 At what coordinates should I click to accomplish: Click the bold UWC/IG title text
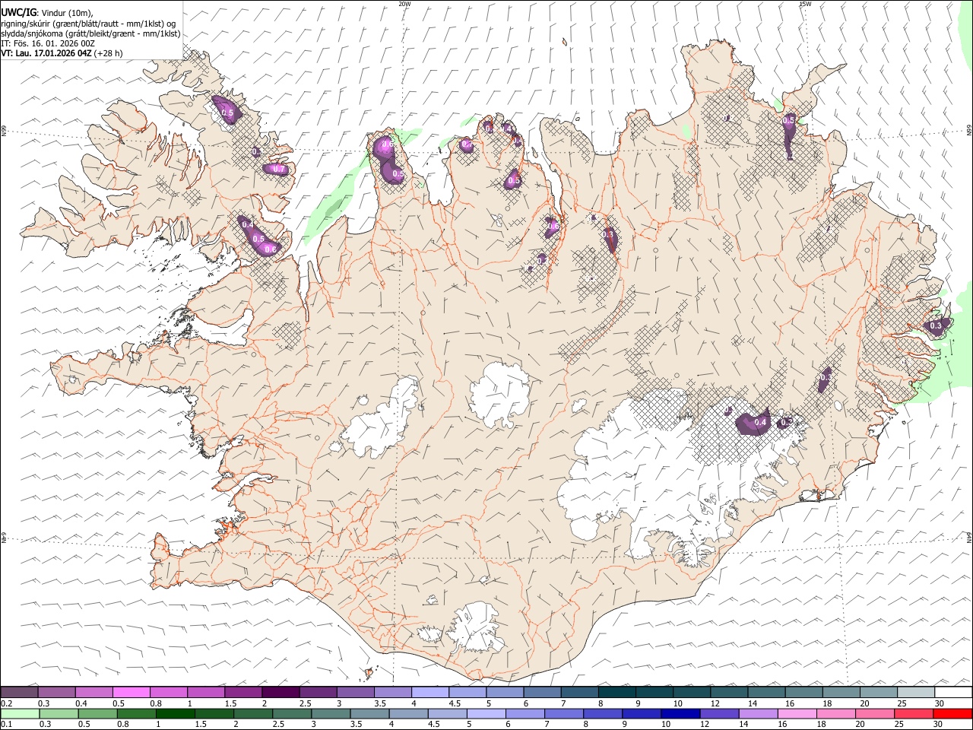[x=18, y=12]
